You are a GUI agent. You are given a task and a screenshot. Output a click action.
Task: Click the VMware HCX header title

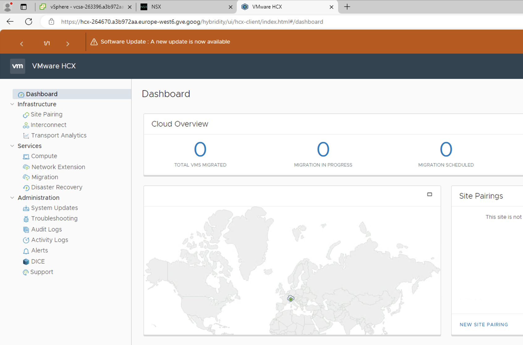click(54, 66)
